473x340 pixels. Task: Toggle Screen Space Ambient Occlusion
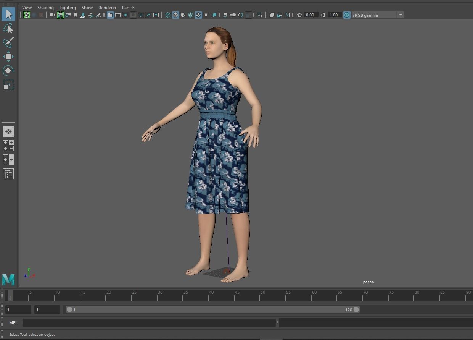pos(225,15)
